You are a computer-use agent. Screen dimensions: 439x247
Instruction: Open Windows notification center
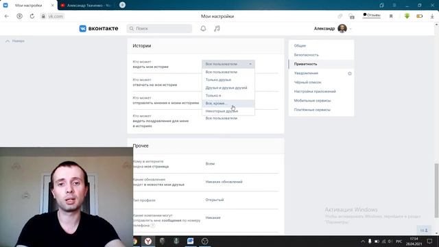pos(429,241)
